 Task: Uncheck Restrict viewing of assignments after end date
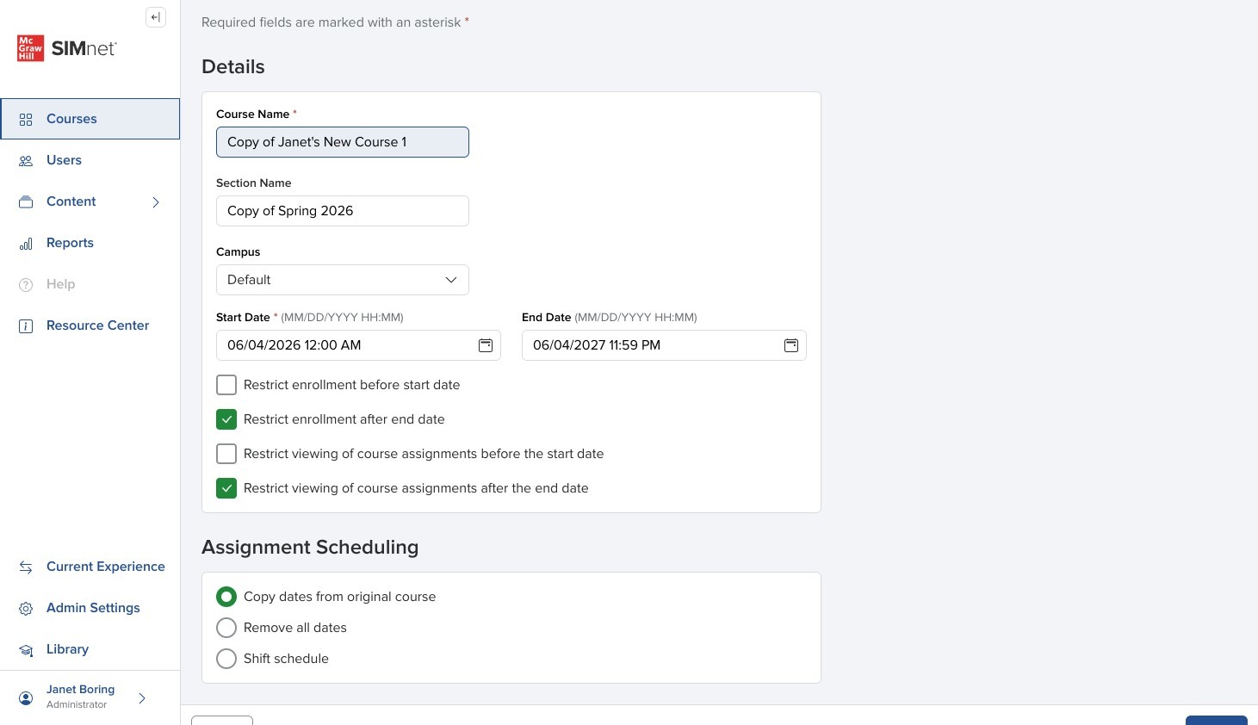(x=226, y=488)
